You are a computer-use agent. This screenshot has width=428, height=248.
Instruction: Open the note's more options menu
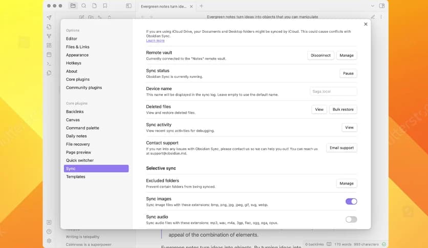pyautogui.click(x=382, y=17)
